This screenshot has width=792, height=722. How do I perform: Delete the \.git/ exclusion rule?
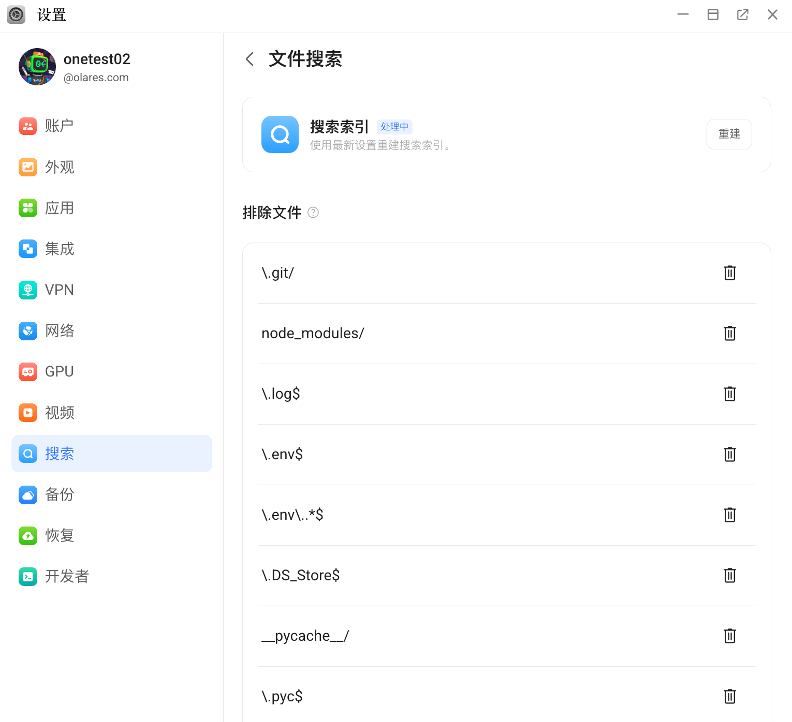click(729, 273)
